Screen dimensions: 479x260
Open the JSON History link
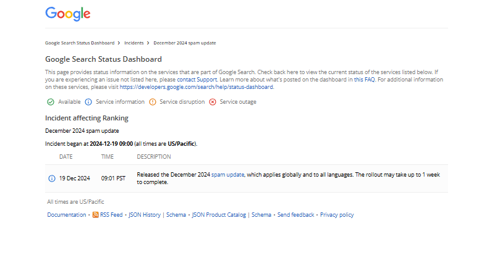[145, 215]
